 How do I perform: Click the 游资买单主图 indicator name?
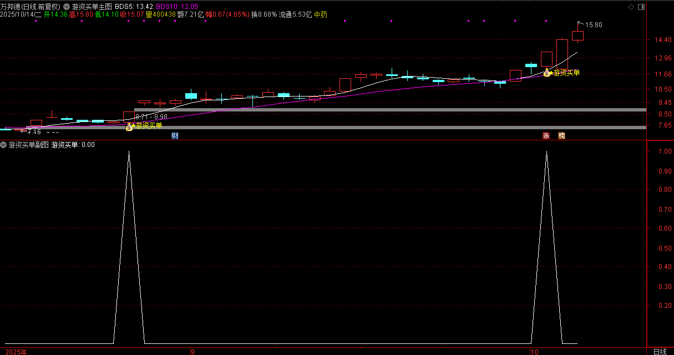coord(92,7)
